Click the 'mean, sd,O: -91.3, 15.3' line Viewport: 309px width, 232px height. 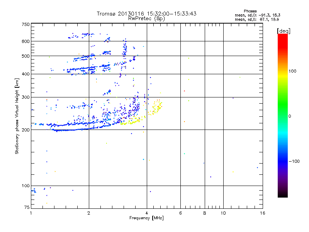[x=257, y=15]
